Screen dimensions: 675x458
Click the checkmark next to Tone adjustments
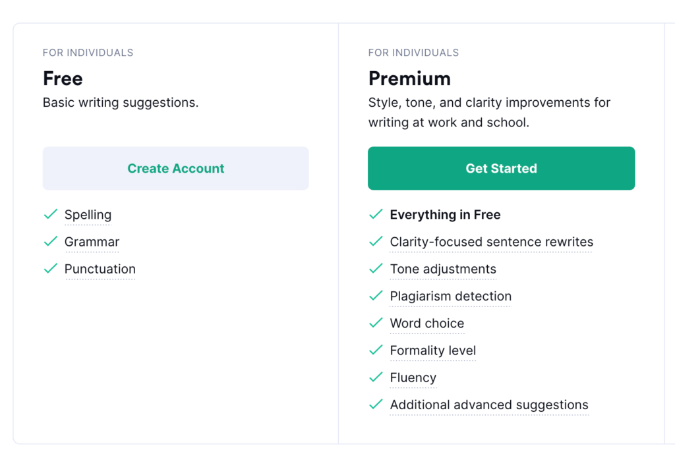click(376, 268)
